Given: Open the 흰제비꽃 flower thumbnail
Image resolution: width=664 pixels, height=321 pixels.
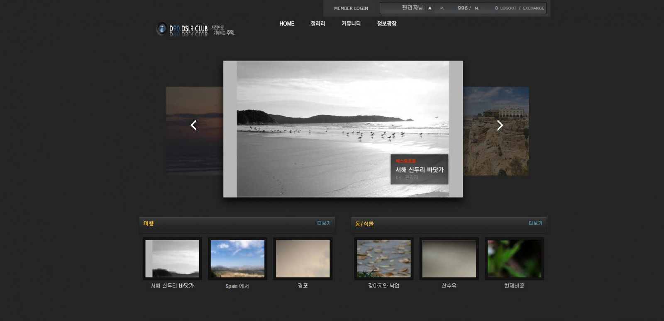Looking at the screenshot, I should pos(514,258).
